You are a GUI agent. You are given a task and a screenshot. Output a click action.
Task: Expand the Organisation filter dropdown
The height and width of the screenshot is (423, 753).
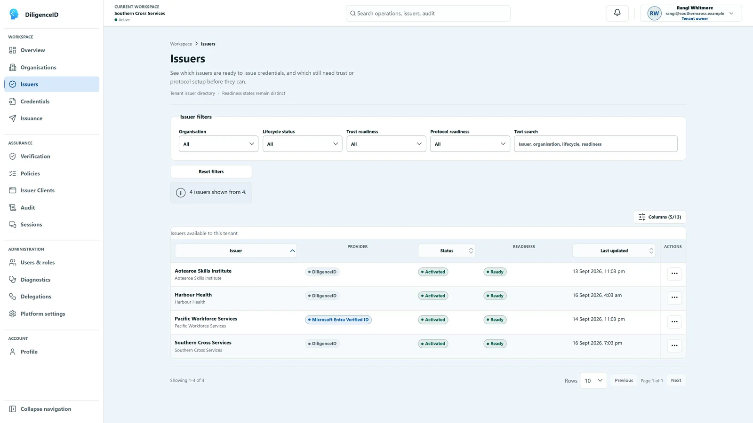click(219, 144)
